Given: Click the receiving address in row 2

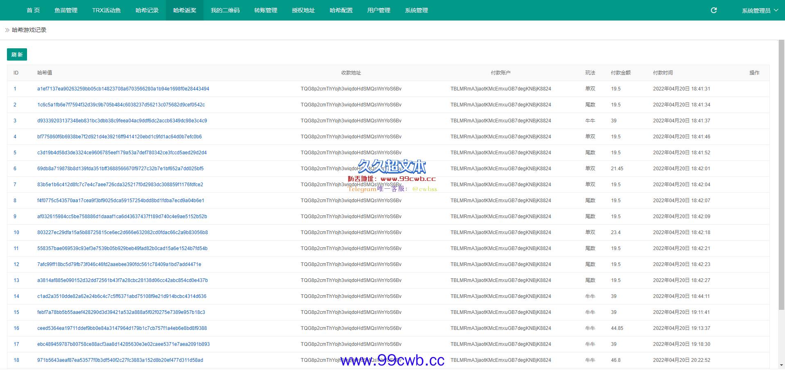Looking at the screenshot, I should [x=351, y=105].
